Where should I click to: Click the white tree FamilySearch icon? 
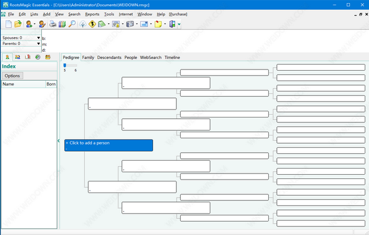(x=82, y=24)
